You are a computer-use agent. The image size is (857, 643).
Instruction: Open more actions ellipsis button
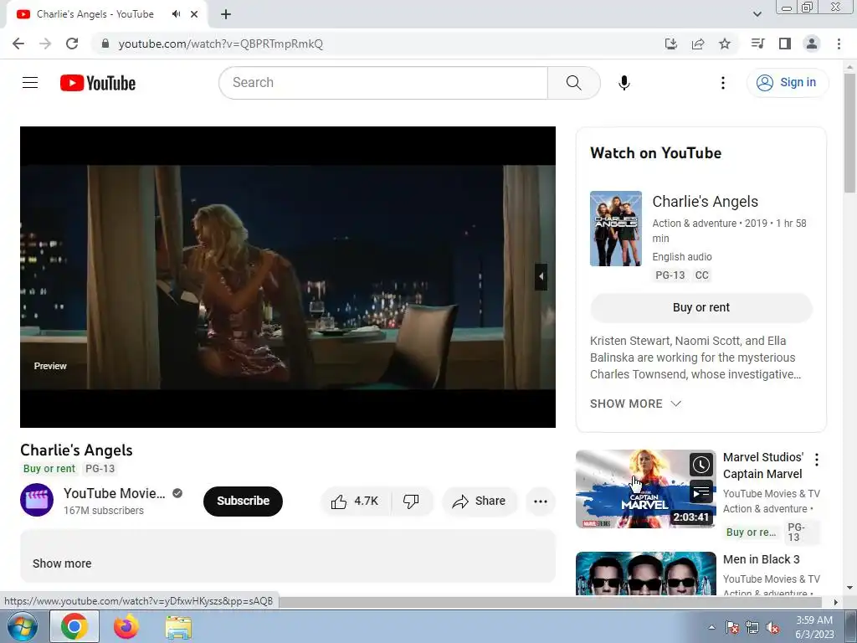coord(541,501)
